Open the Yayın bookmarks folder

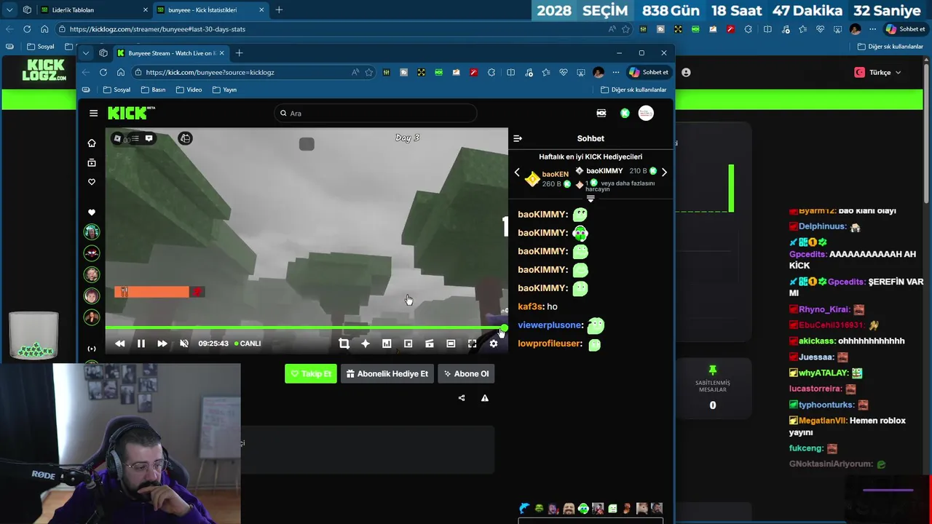click(224, 90)
